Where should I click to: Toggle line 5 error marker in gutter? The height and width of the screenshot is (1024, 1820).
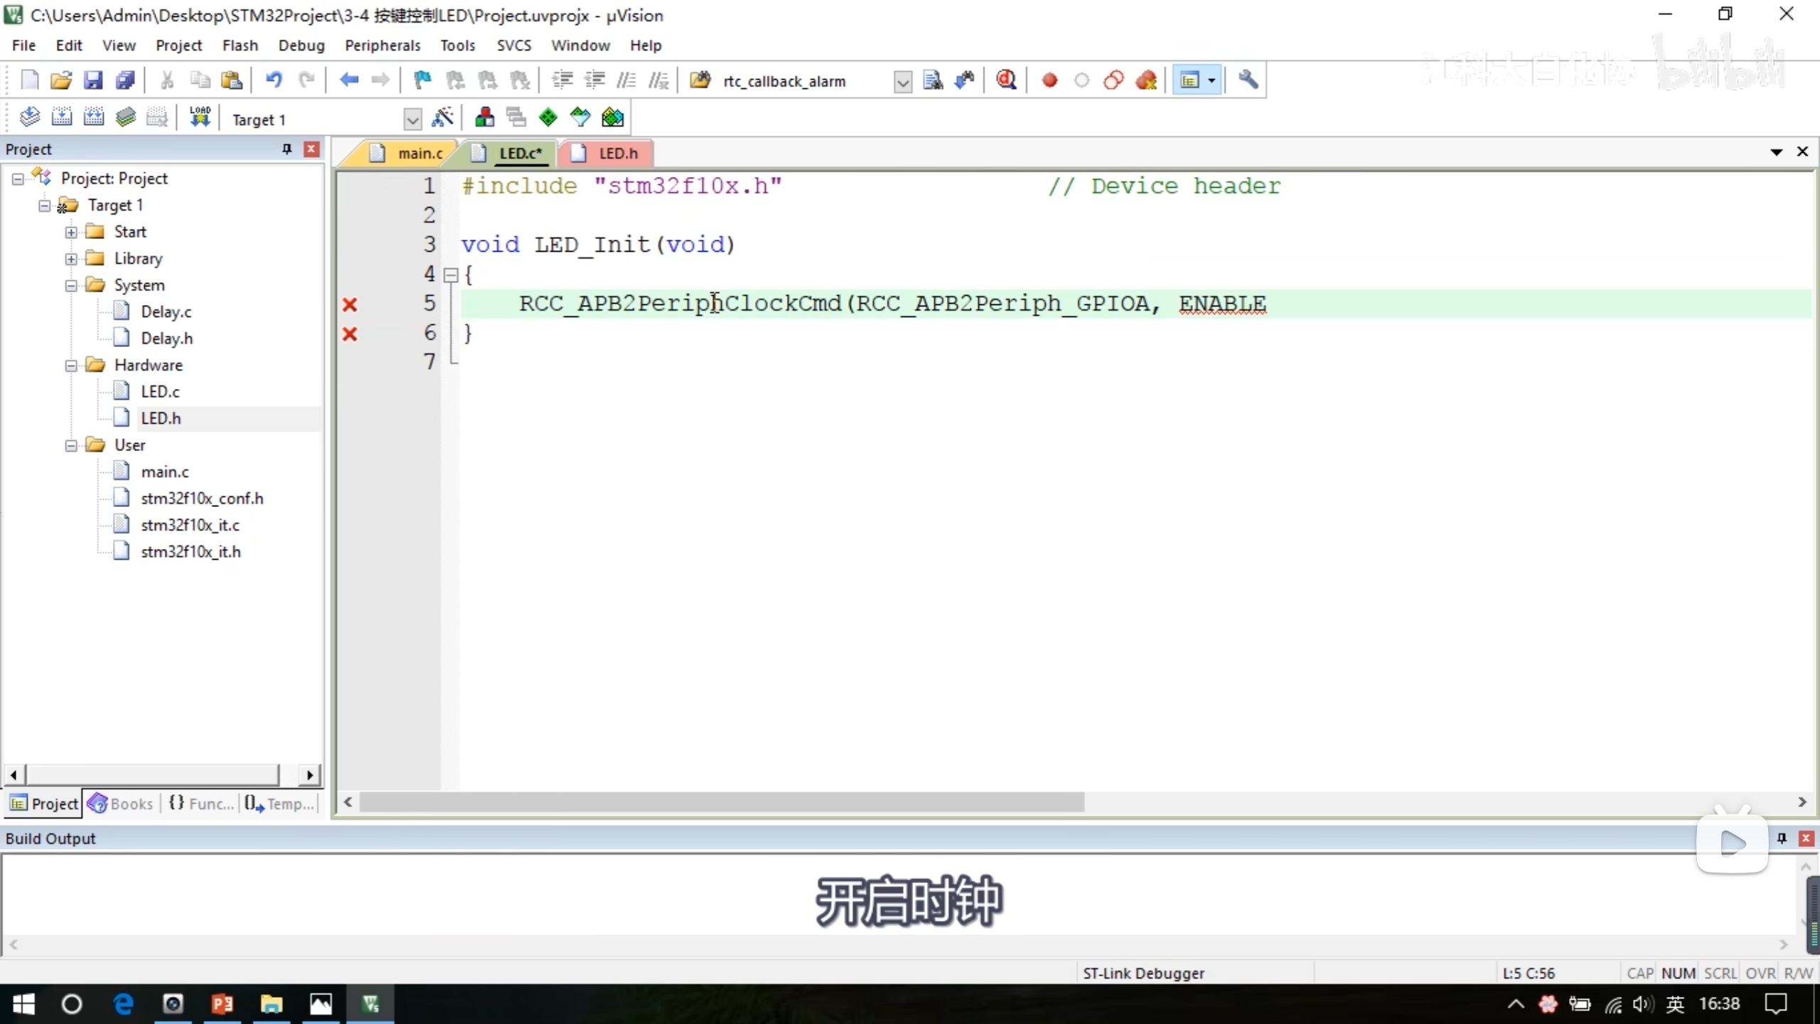350,305
